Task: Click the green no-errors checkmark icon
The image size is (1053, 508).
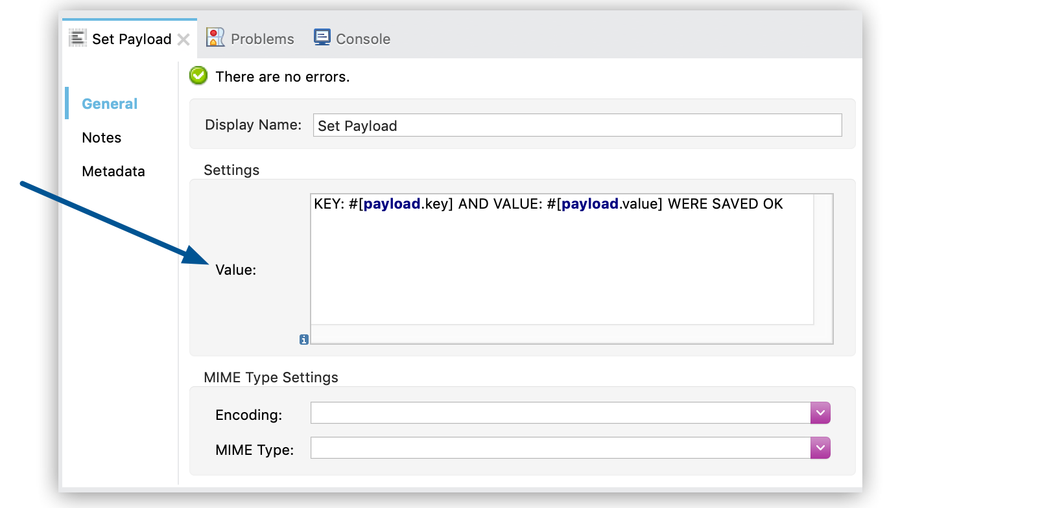Action: tap(198, 76)
